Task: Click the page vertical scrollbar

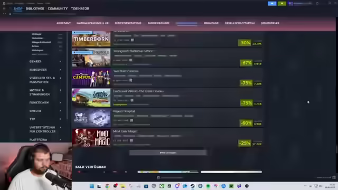Action: pyautogui.click(x=337, y=149)
